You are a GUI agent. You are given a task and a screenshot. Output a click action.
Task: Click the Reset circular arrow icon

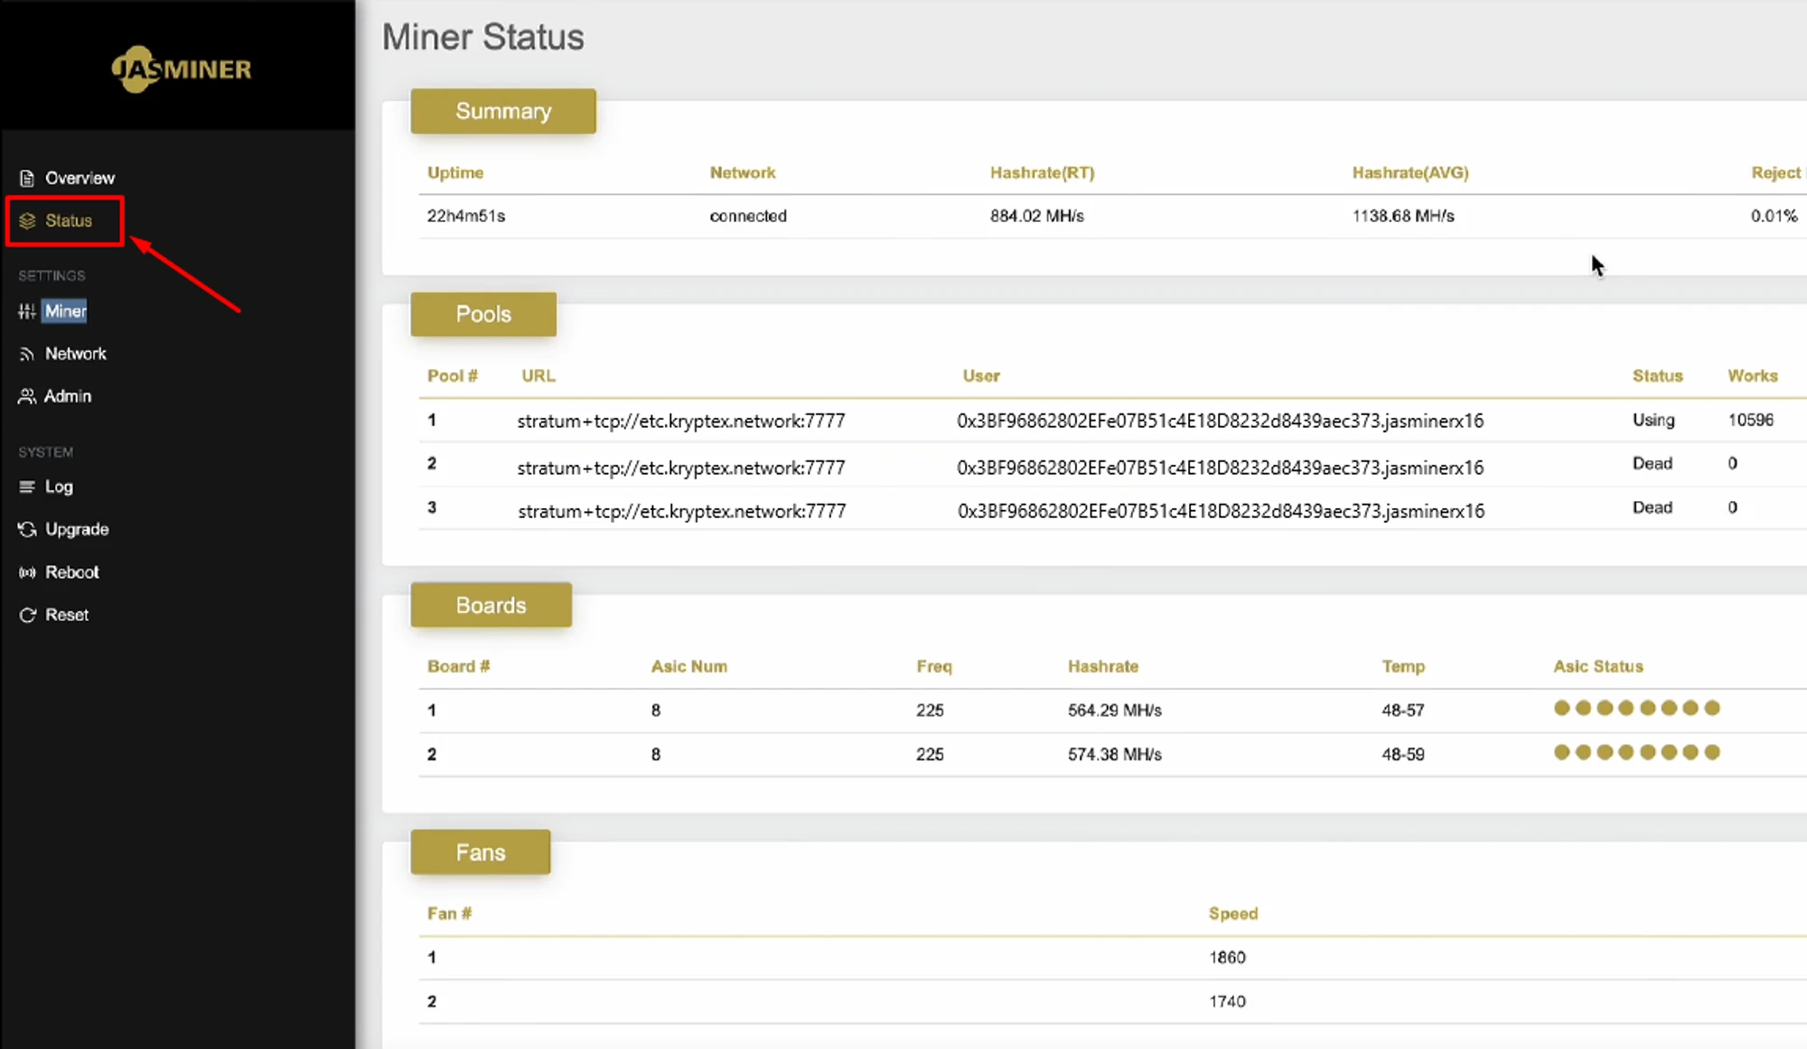(27, 615)
